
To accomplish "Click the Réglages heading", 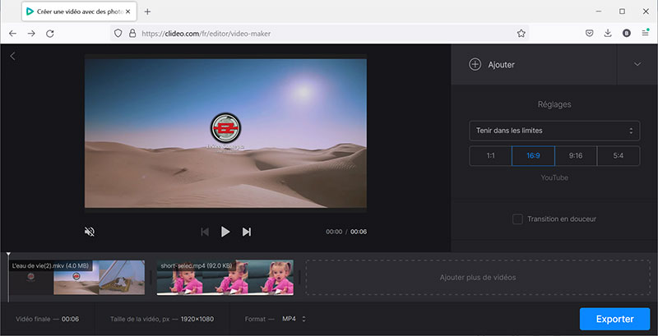I will click(554, 104).
